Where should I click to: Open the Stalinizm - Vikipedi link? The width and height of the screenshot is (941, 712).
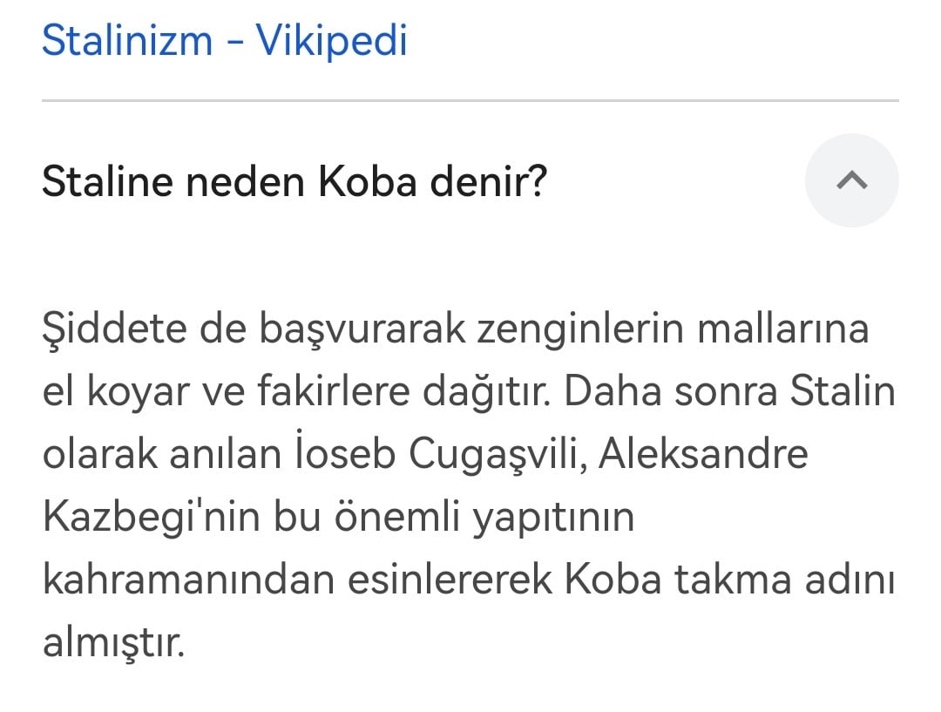tap(225, 41)
